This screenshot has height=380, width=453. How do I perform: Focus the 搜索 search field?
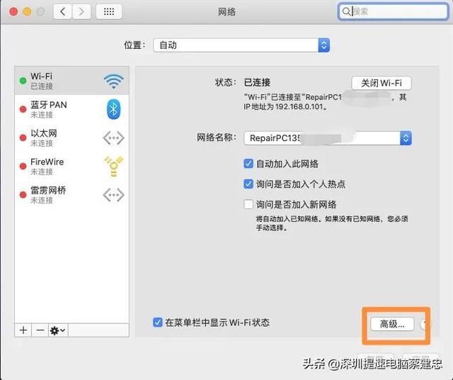[x=393, y=11]
